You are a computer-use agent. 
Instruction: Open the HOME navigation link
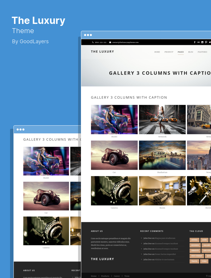157,52
